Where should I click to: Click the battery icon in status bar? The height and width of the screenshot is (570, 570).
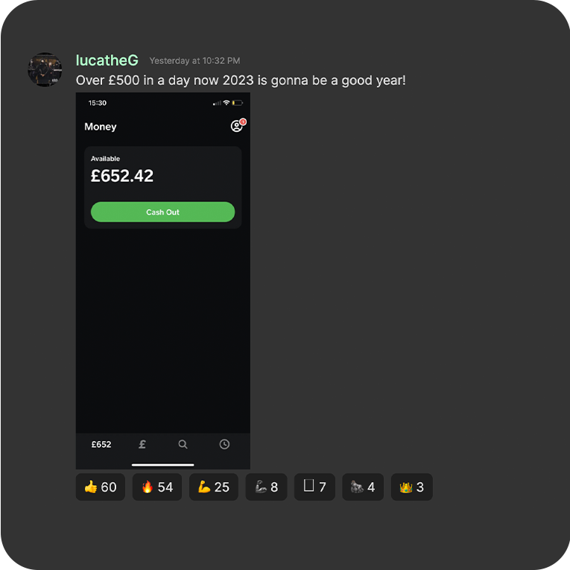(238, 103)
